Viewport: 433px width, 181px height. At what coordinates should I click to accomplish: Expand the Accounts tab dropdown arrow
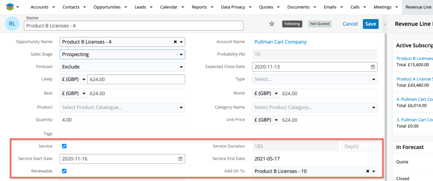point(54,7)
